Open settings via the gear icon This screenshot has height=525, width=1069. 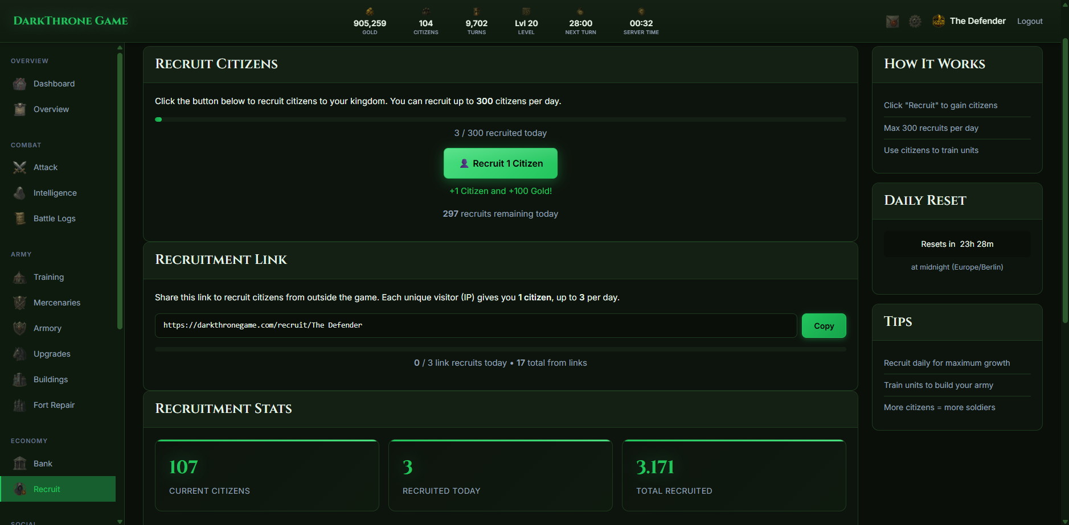pyautogui.click(x=915, y=22)
